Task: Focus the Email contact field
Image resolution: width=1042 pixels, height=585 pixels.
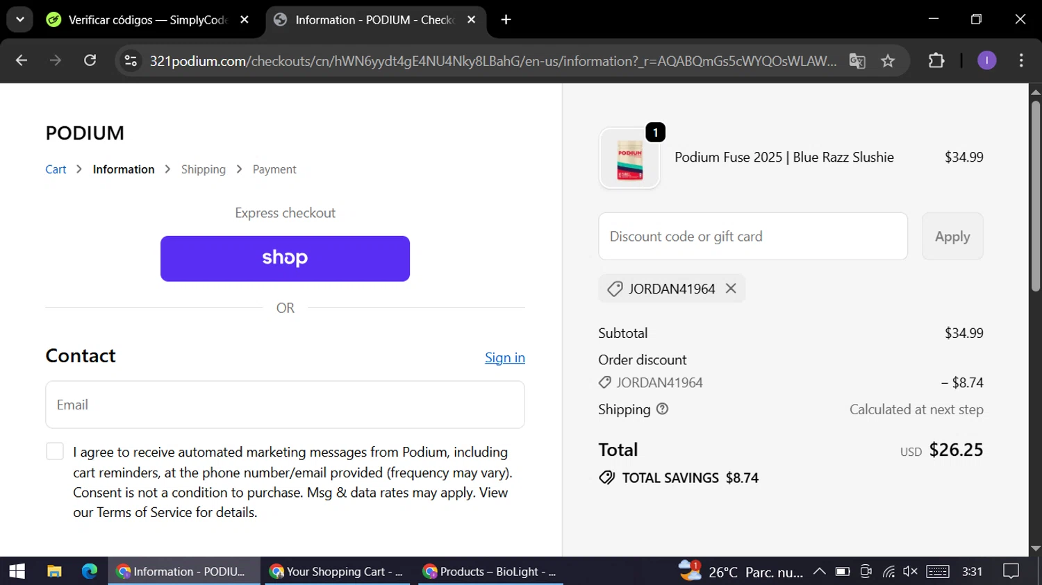Action: [285, 405]
